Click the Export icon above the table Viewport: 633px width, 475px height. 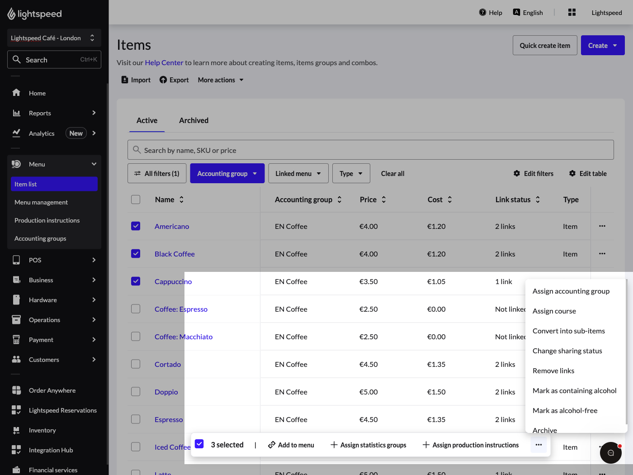click(163, 80)
